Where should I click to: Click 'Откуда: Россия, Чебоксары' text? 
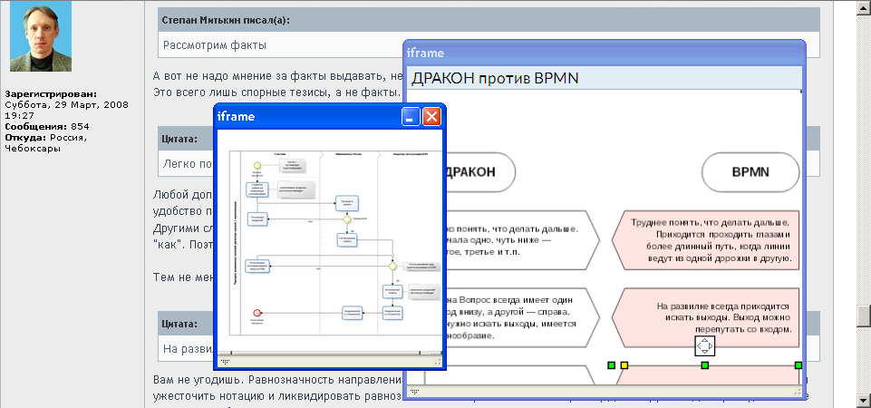[46, 143]
